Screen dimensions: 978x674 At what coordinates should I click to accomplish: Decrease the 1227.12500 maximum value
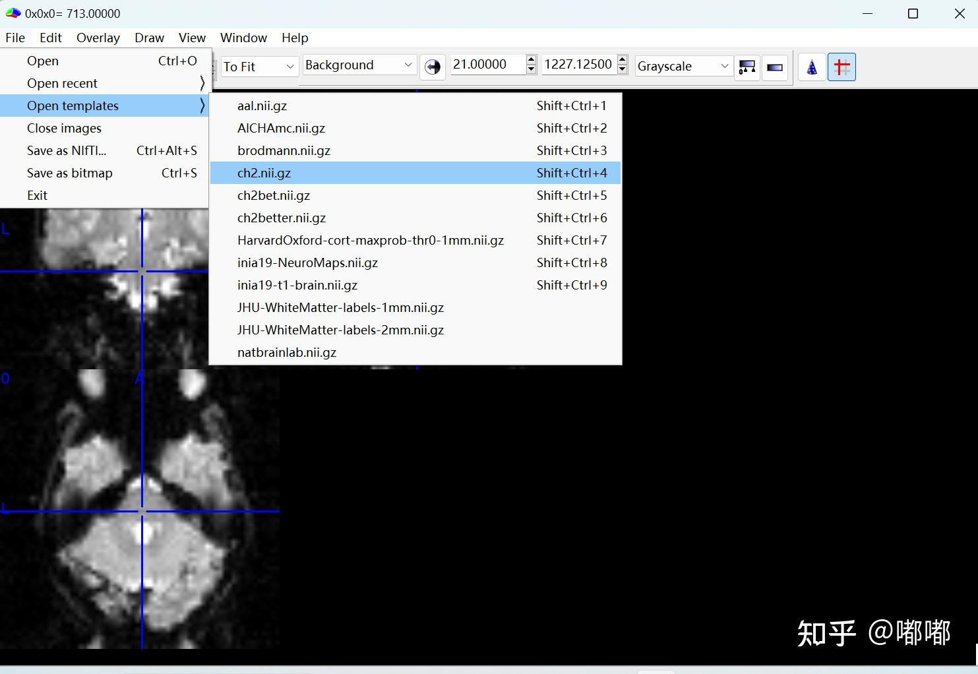pos(623,69)
